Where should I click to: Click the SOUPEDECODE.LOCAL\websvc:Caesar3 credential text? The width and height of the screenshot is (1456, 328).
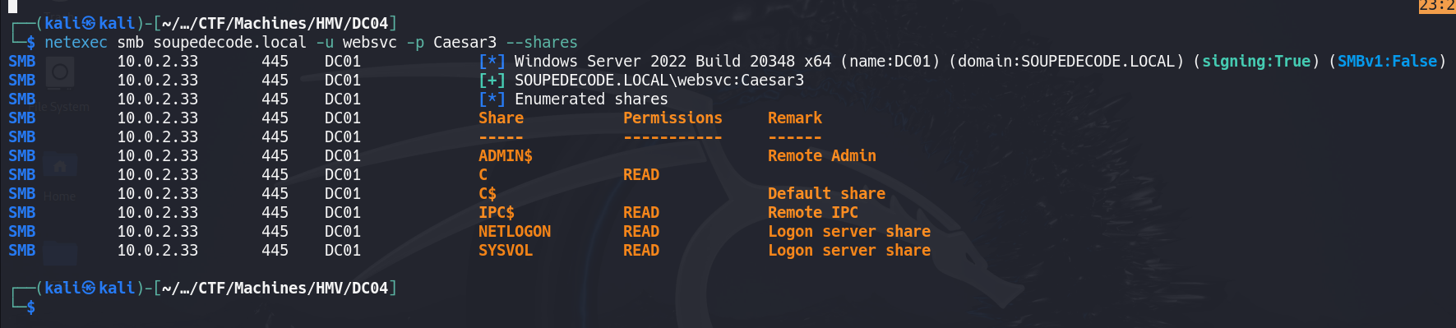(659, 81)
